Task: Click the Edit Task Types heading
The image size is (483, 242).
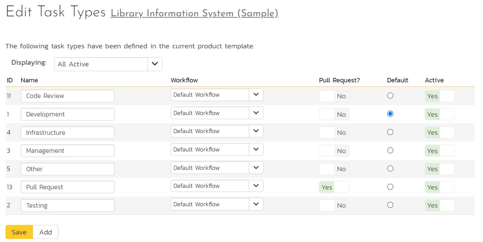Action: pos(56,13)
